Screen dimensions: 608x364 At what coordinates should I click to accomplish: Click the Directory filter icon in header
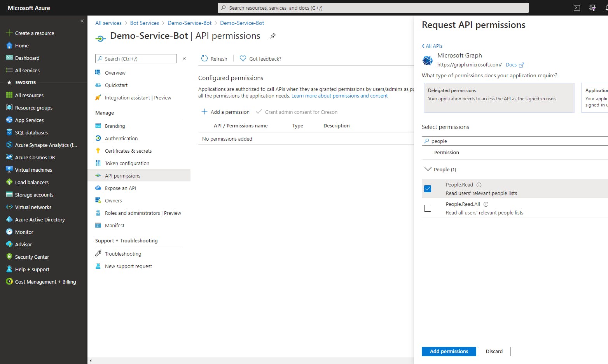pos(592,8)
